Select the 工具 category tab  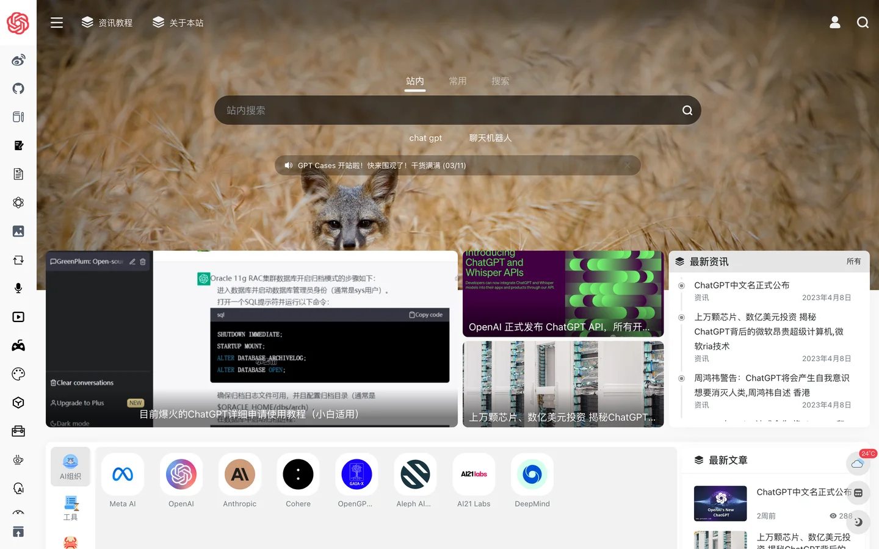click(71, 508)
